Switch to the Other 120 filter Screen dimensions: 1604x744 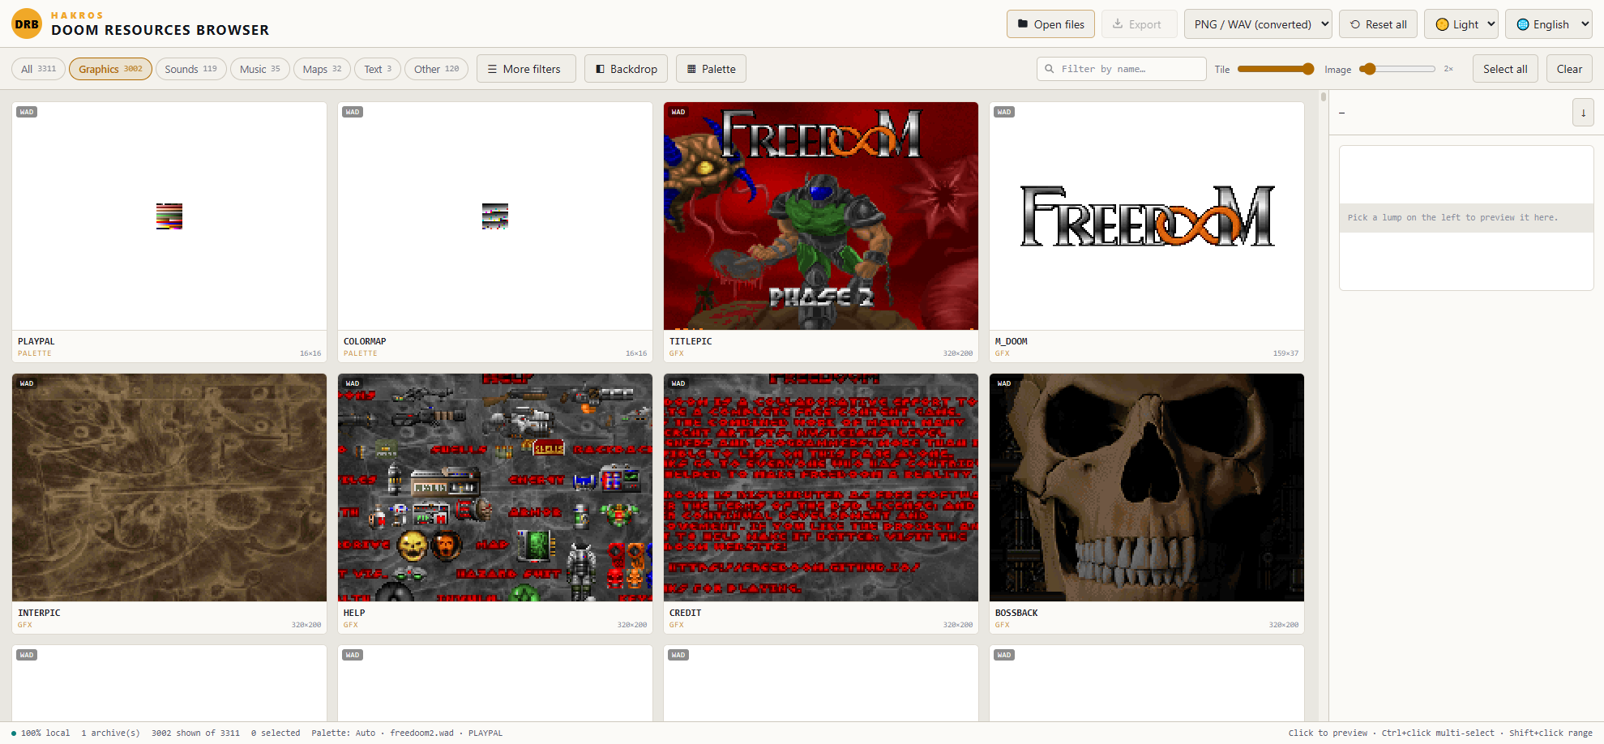coord(436,69)
